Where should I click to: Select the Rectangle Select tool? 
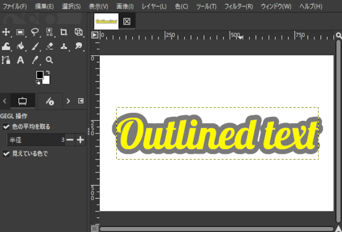(x=21, y=32)
